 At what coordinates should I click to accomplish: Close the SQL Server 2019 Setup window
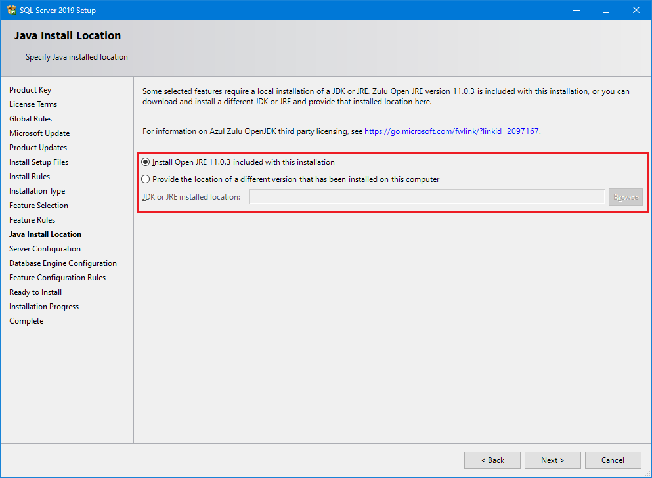coord(636,10)
